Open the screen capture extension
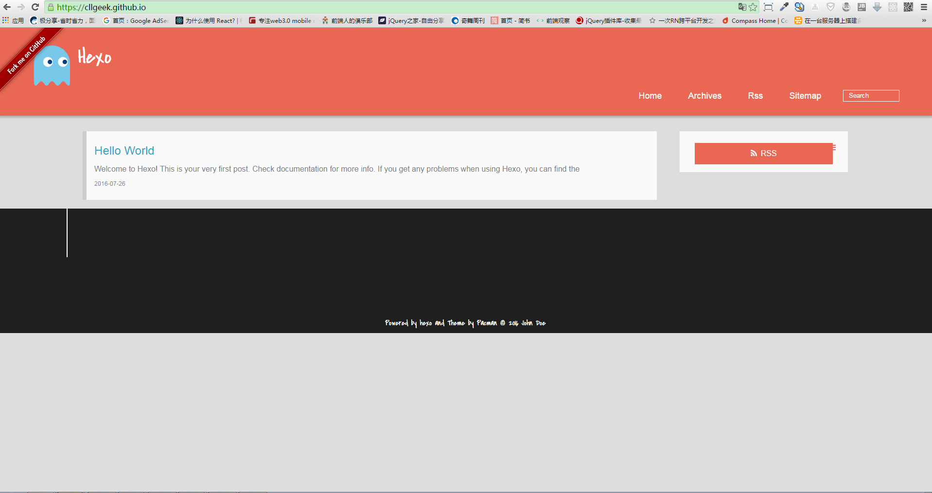 pos(769,7)
